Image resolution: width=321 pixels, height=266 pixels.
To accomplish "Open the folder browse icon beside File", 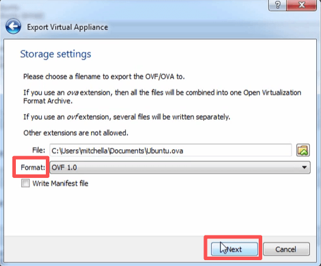I will tap(303, 150).
